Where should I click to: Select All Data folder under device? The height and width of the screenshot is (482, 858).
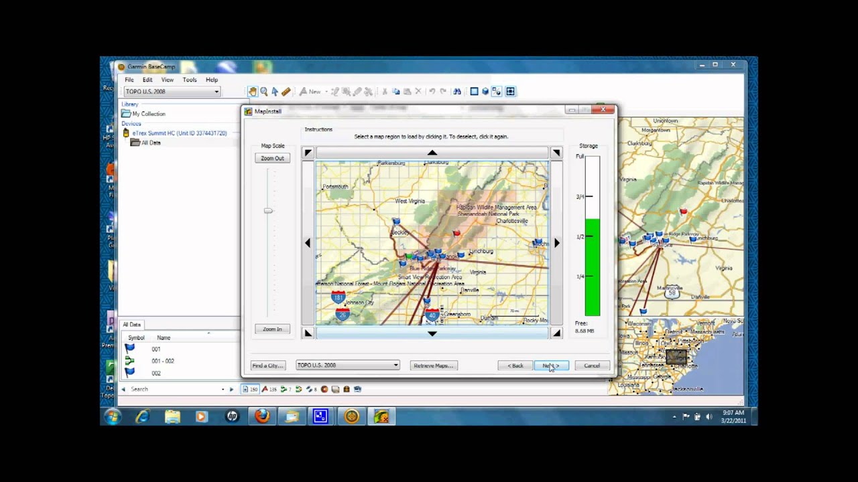tap(151, 143)
